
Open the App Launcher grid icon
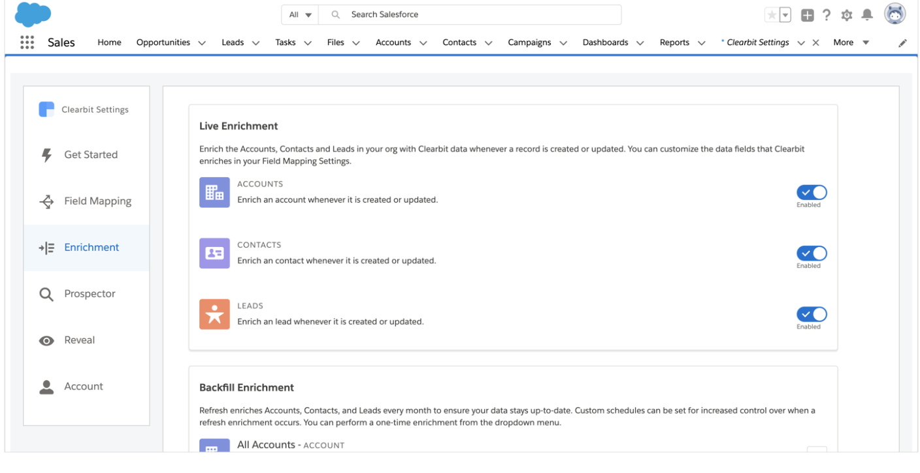coord(27,42)
